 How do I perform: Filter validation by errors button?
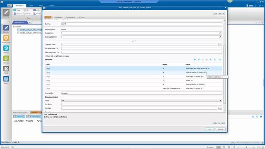pyautogui.click(x=19, y=117)
